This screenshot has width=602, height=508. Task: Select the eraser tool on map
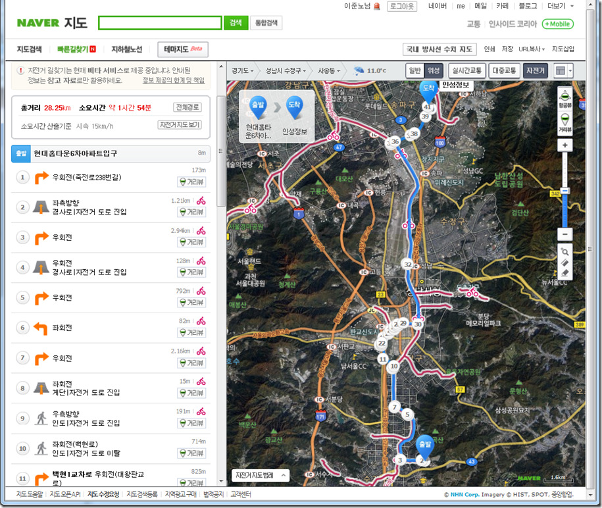[x=564, y=272]
